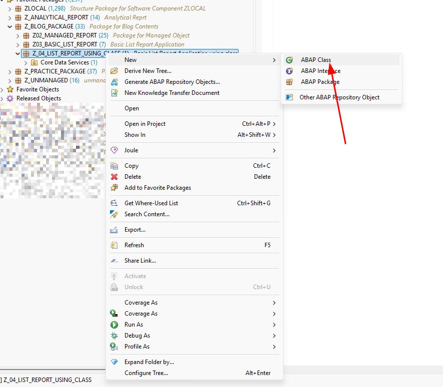
Task: Select the ZLOCAL package tree item
Action: pyautogui.click(x=35, y=8)
